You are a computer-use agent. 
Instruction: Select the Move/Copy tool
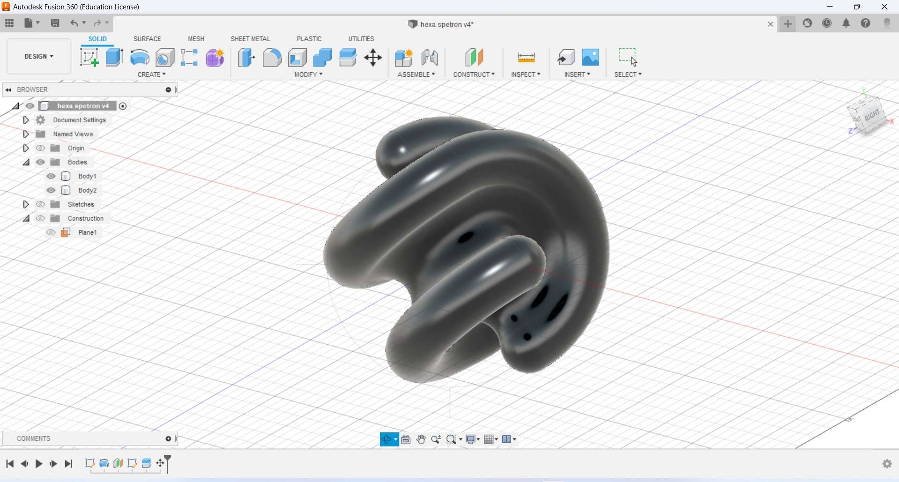coord(373,58)
